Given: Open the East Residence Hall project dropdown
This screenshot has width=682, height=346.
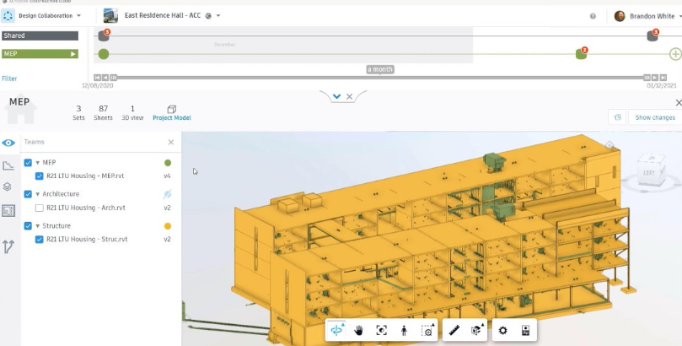Looking at the screenshot, I should (x=218, y=16).
